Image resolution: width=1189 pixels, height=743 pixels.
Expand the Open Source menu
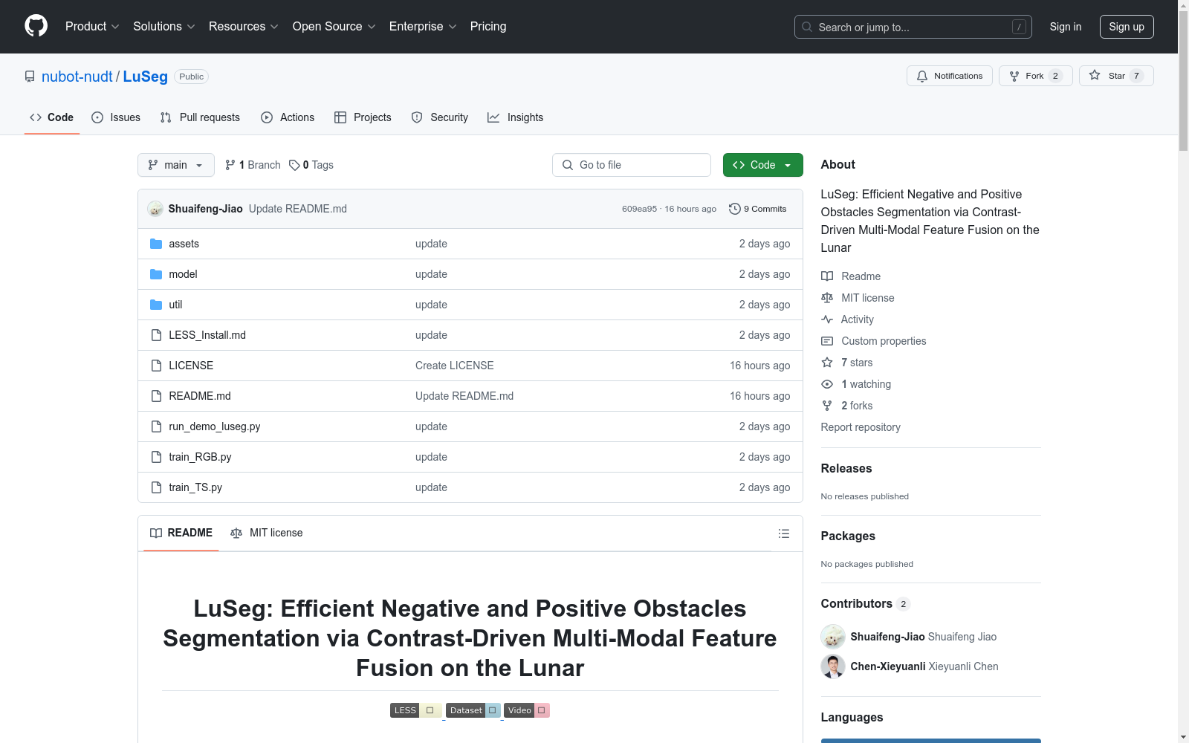coord(334,27)
